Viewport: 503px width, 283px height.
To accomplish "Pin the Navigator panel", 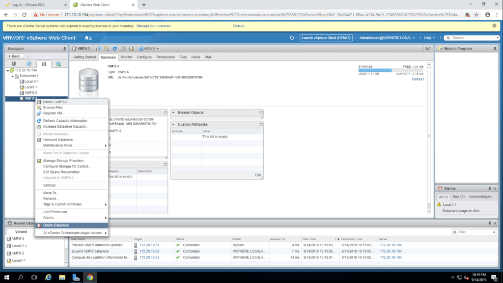I will pos(64,49).
